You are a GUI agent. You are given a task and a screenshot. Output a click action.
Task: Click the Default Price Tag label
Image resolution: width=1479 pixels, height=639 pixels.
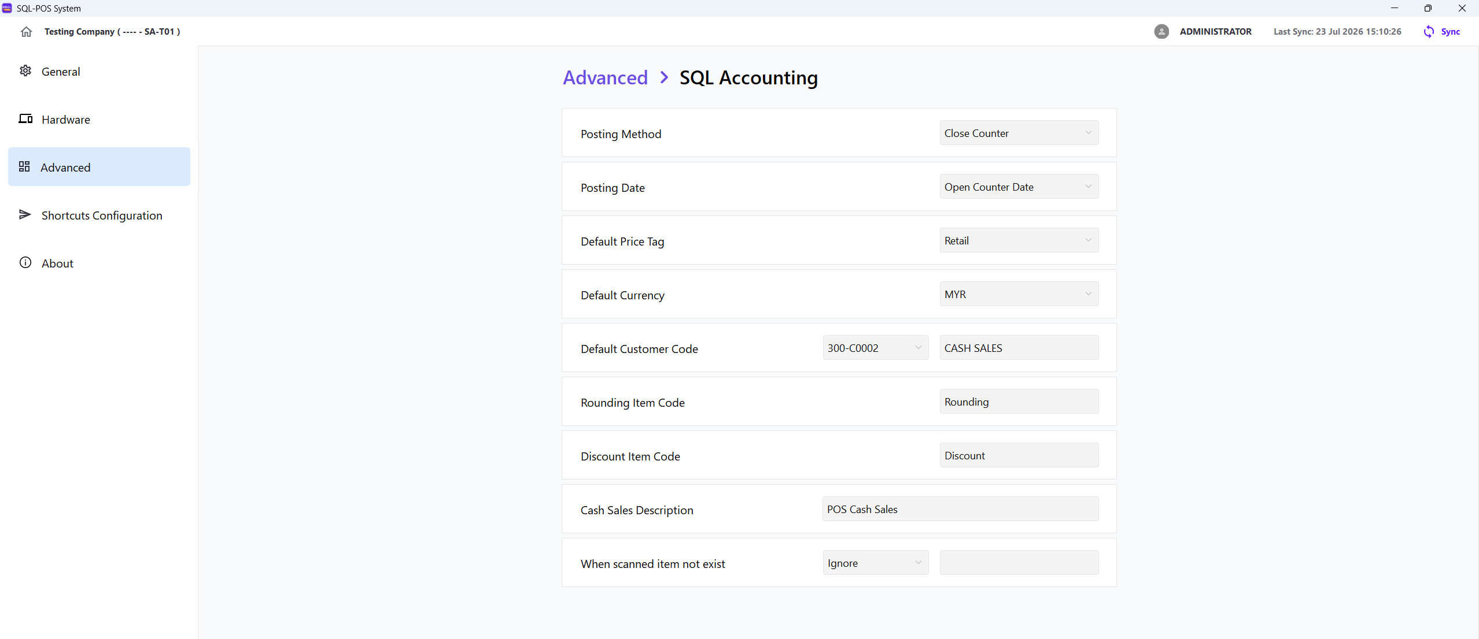pyautogui.click(x=622, y=242)
